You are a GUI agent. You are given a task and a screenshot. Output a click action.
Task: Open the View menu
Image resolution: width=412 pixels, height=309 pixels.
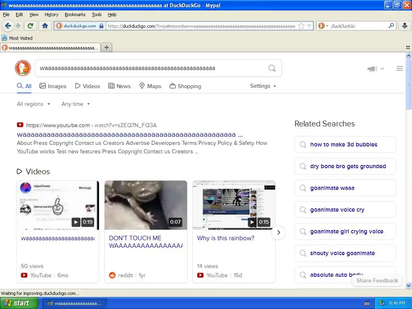click(34, 14)
